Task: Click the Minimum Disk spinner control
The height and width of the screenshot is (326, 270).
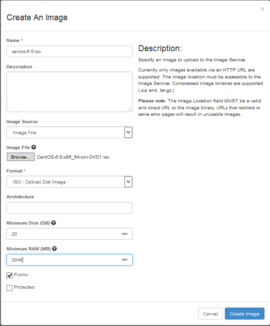Action: pos(124,234)
